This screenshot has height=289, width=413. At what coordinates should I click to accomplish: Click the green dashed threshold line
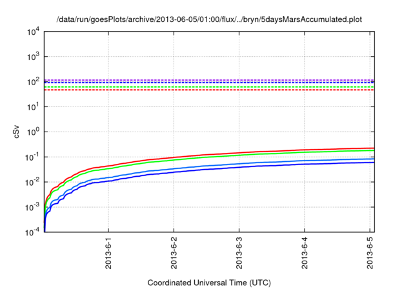coord(209,87)
